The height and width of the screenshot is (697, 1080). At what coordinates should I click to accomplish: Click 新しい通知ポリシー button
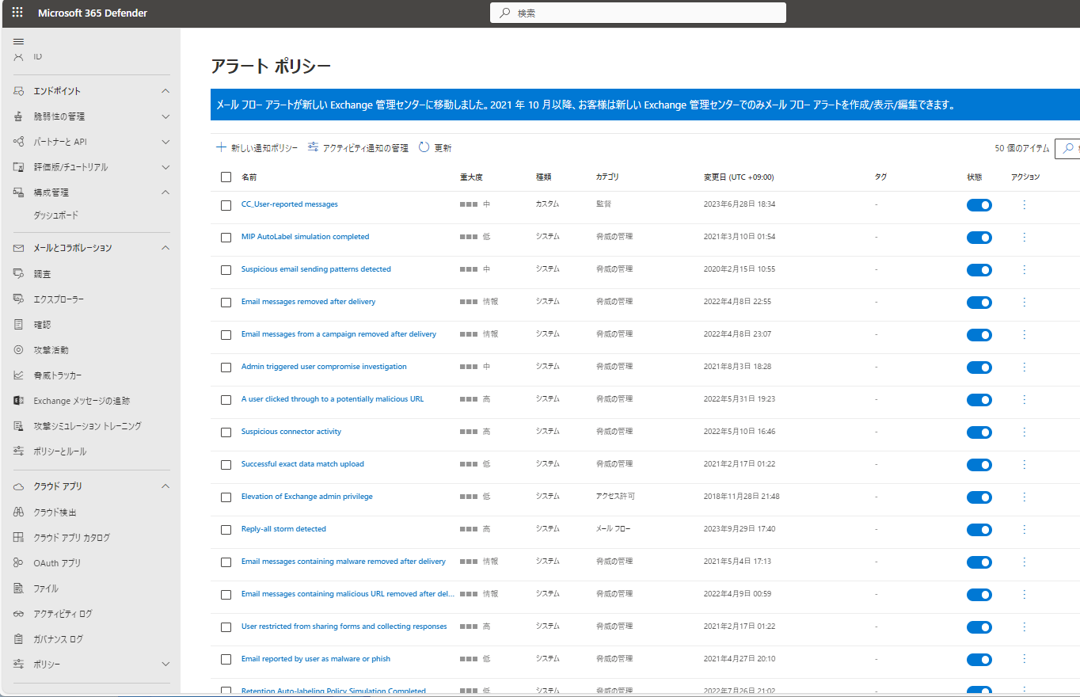tap(257, 148)
